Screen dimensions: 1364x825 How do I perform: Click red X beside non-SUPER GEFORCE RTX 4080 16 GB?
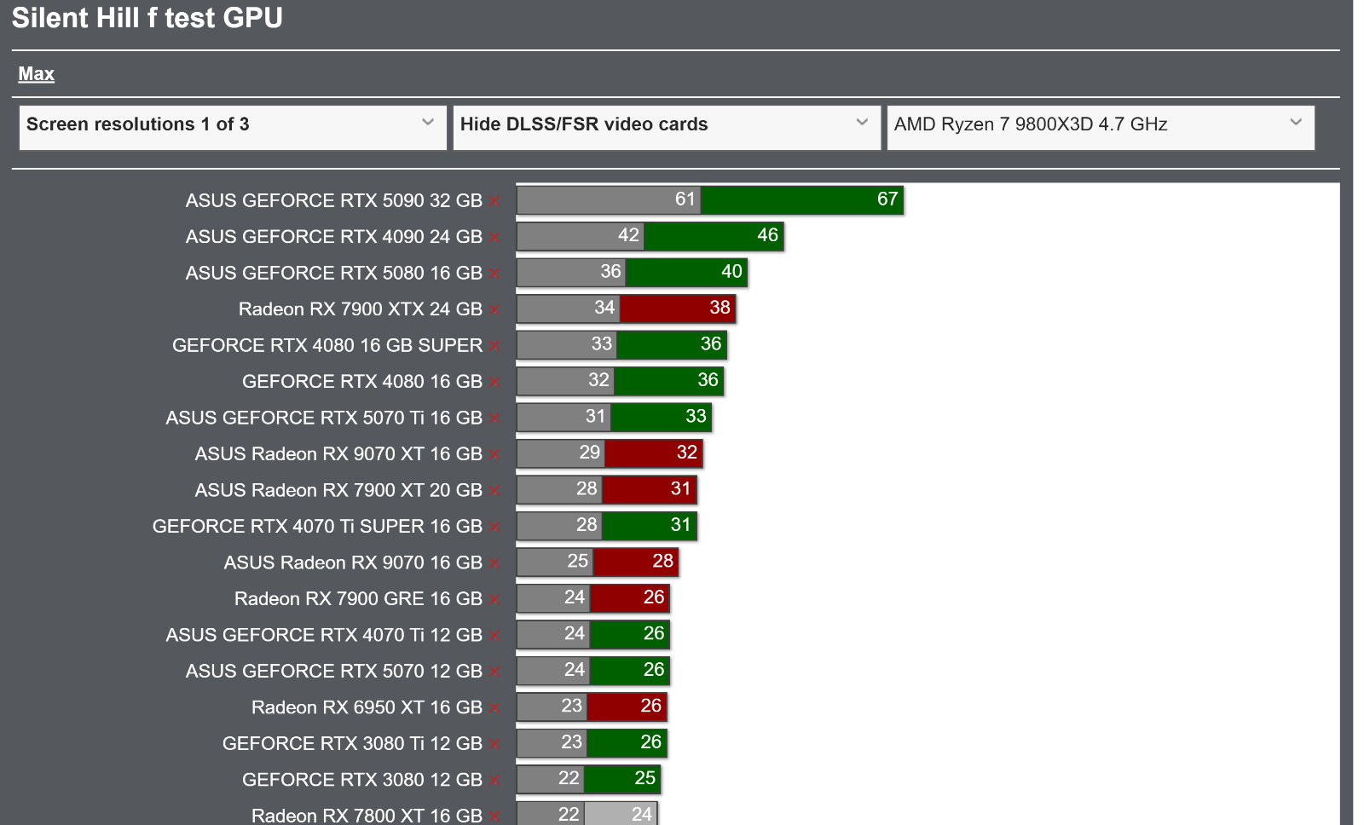[494, 382]
